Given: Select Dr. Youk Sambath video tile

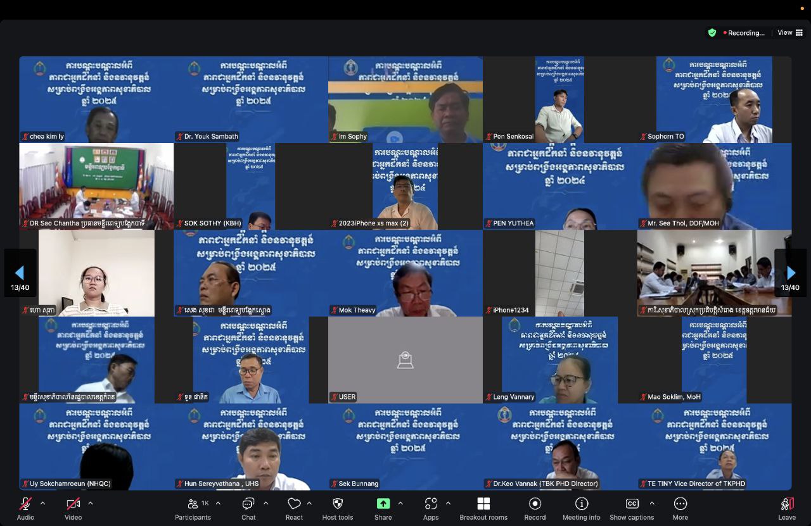Looking at the screenshot, I should tap(251, 99).
